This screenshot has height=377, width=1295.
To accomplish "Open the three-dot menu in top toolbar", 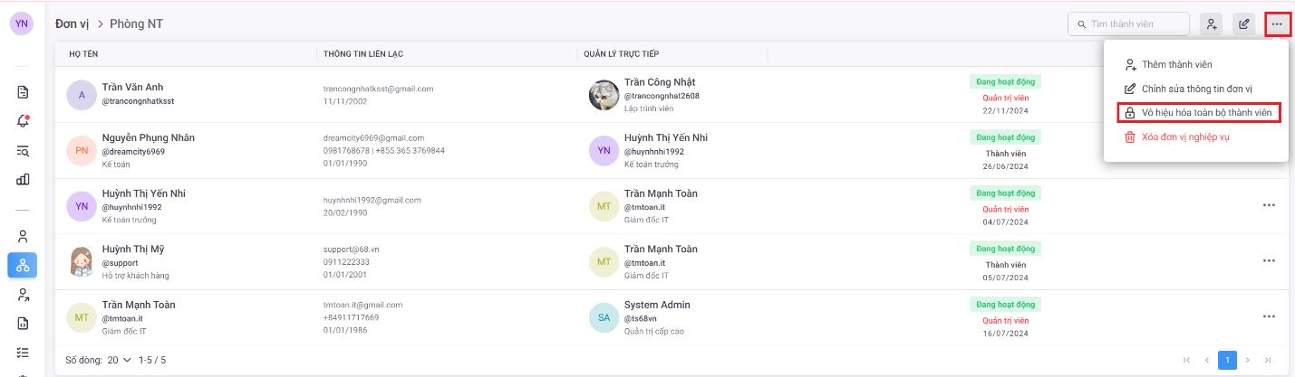I will click(1278, 24).
